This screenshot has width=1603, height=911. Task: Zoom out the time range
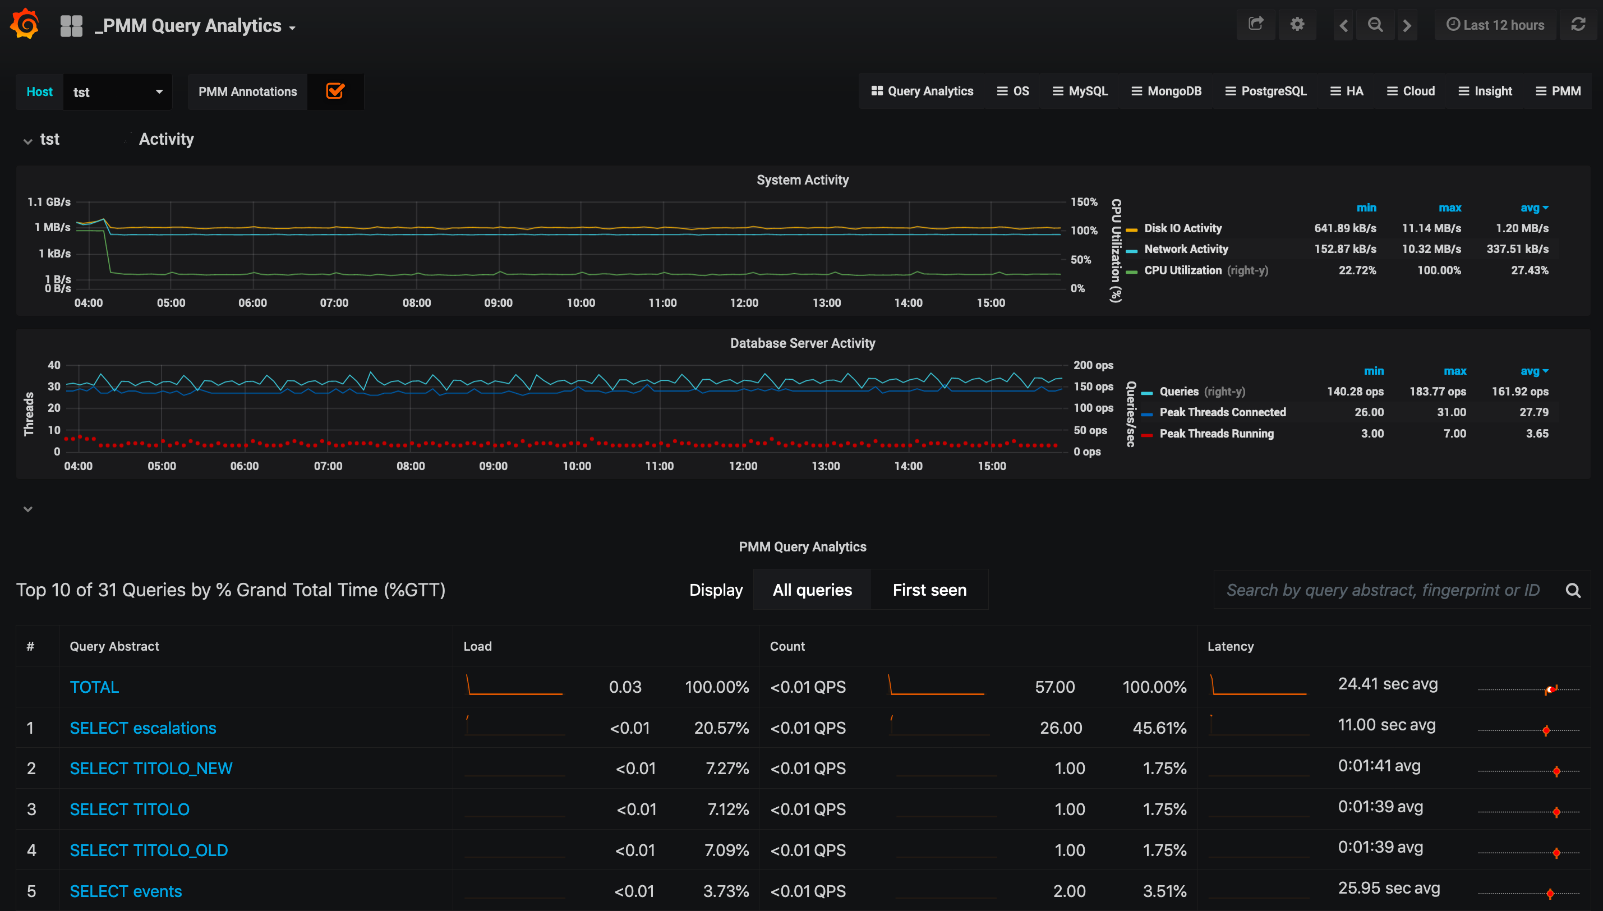pos(1375,25)
